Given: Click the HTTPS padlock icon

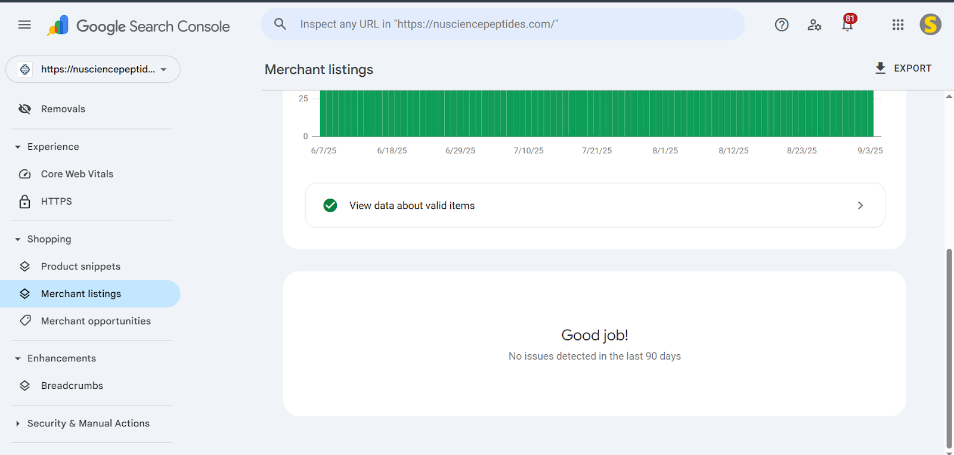Looking at the screenshot, I should coord(24,202).
